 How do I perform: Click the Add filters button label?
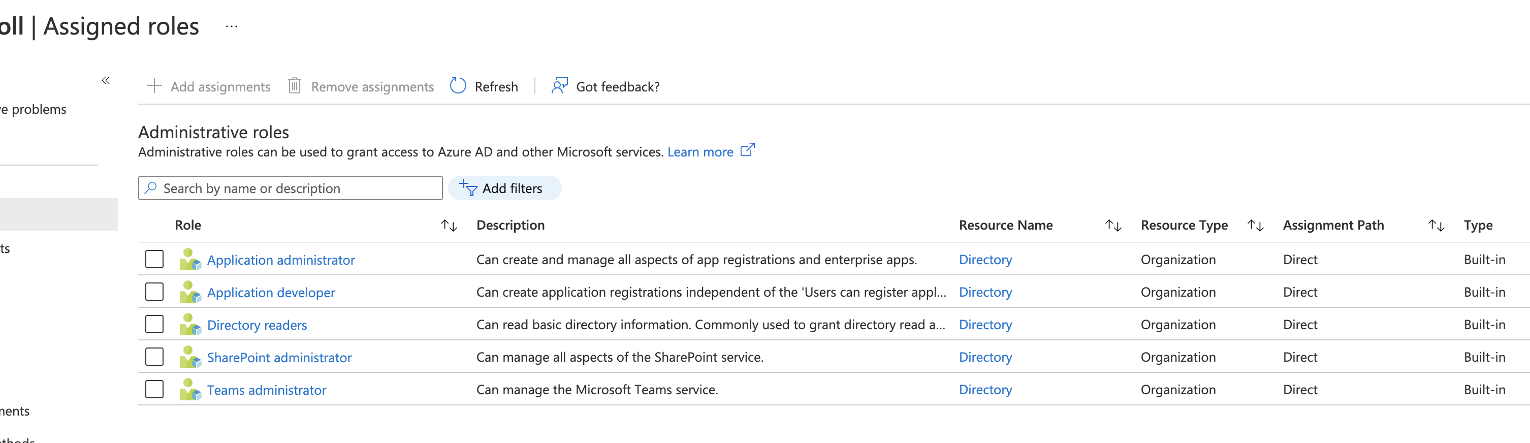point(512,188)
